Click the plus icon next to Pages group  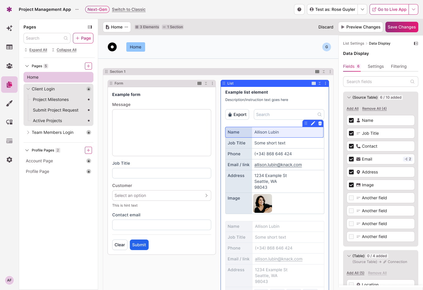pyautogui.click(x=88, y=66)
